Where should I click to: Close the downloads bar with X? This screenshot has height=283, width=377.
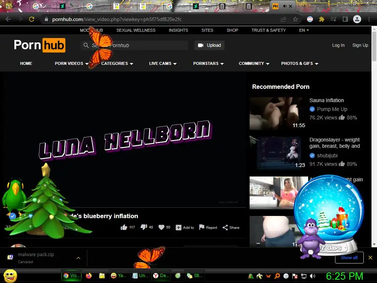pyautogui.click(x=370, y=258)
